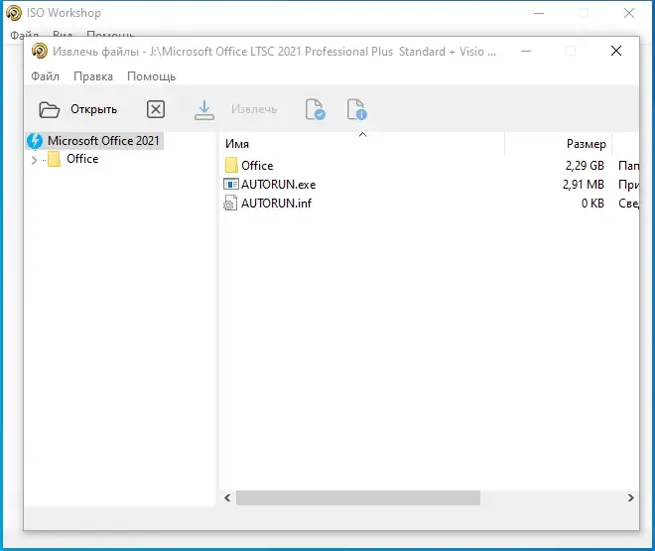Click the AUTORUN.inf file icon
This screenshot has width=655, height=551.
pyautogui.click(x=230, y=203)
